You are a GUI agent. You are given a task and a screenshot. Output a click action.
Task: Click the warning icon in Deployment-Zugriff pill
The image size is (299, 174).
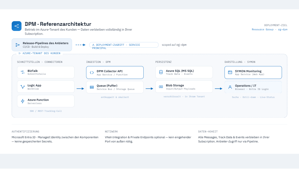point(93,45)
